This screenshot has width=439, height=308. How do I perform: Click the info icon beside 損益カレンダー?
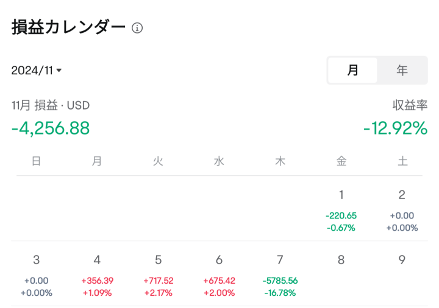(x=137, y=28)
